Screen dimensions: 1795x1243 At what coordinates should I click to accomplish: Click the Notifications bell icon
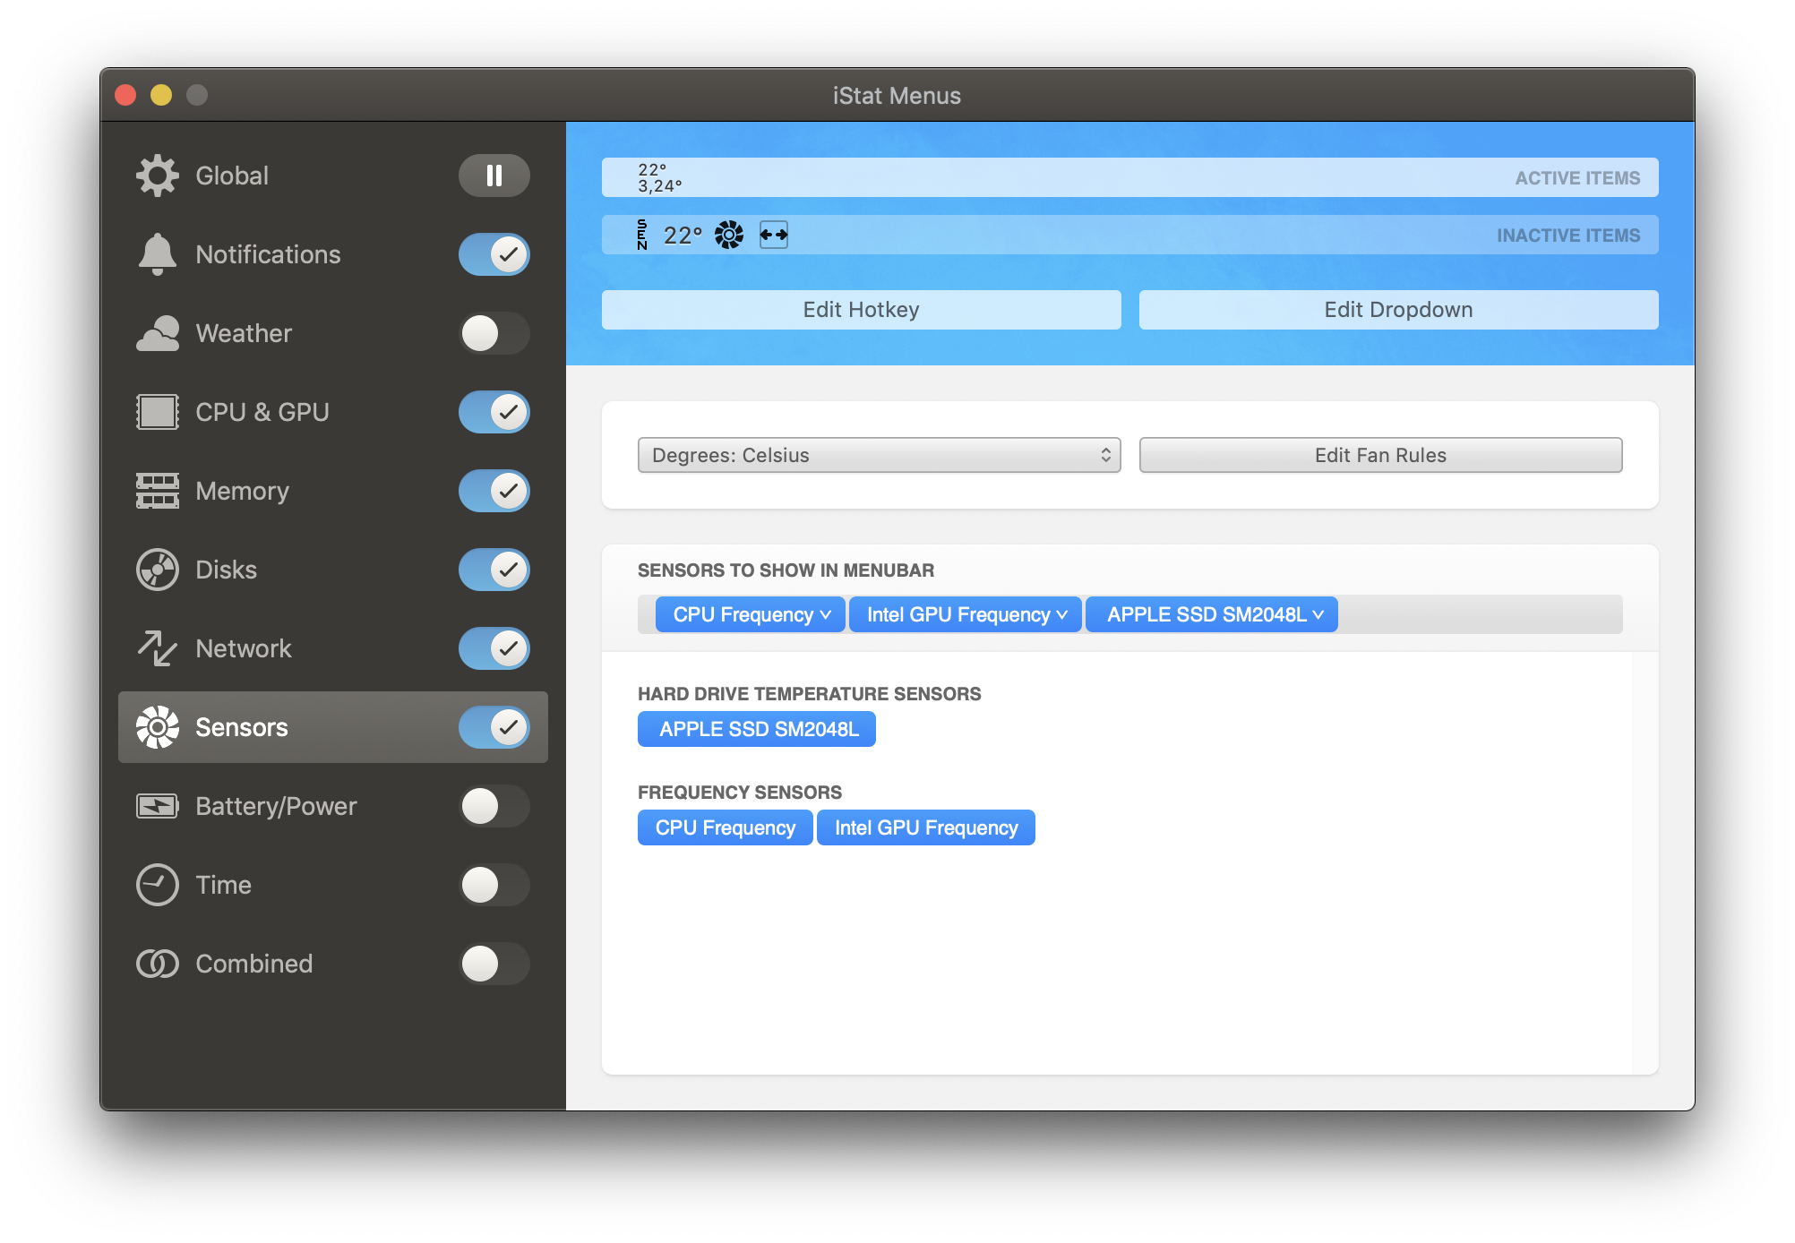coord(158,254)
